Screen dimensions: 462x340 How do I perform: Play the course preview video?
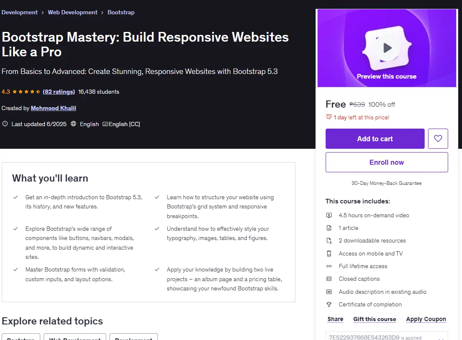point(387,48)
